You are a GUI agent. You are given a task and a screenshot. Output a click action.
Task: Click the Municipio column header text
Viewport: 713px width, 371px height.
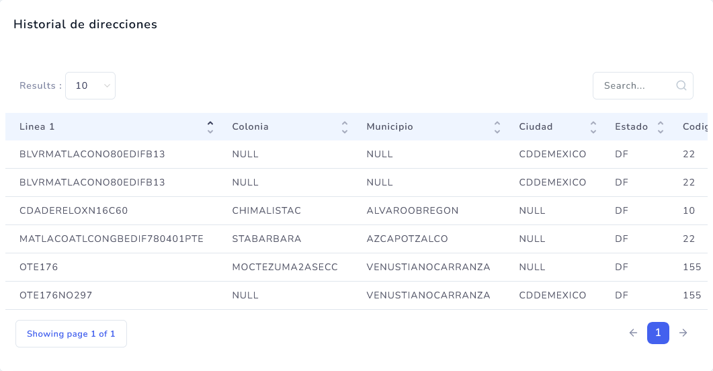tap(390, 126)
